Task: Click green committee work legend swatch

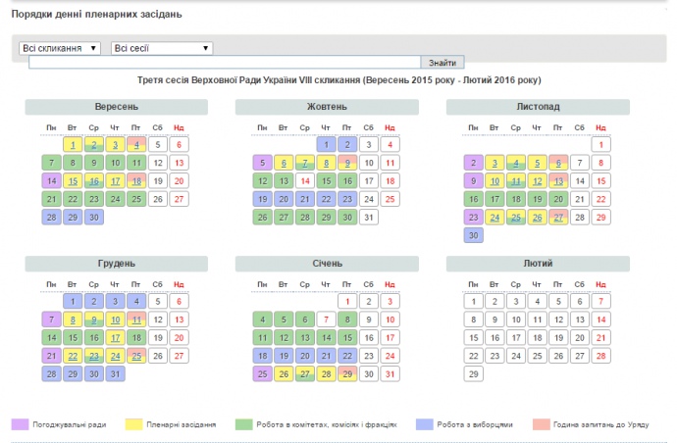Action: click(x=243, y=424)
